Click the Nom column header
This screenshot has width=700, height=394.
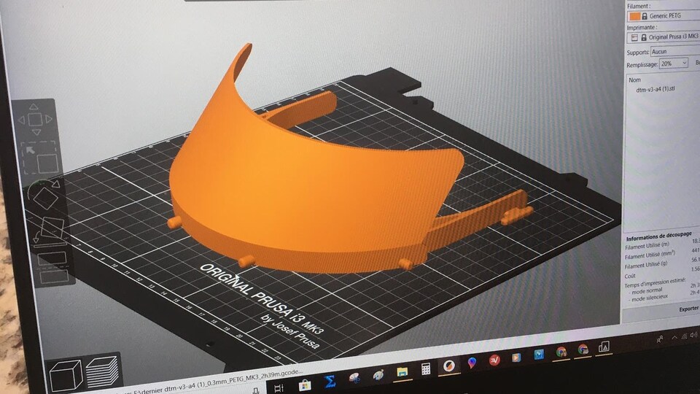(635, 80)
